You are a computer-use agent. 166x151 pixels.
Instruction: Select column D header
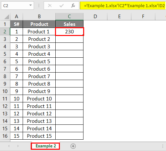(95, 17)
